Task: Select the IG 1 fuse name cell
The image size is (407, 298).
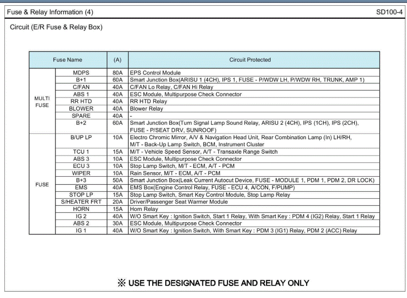Action: tap(81, 231)
